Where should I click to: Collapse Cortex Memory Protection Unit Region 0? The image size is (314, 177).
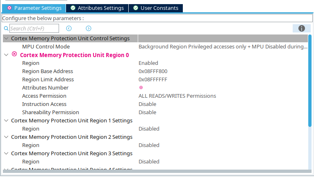pyautogui.click(x=6, y=55)
